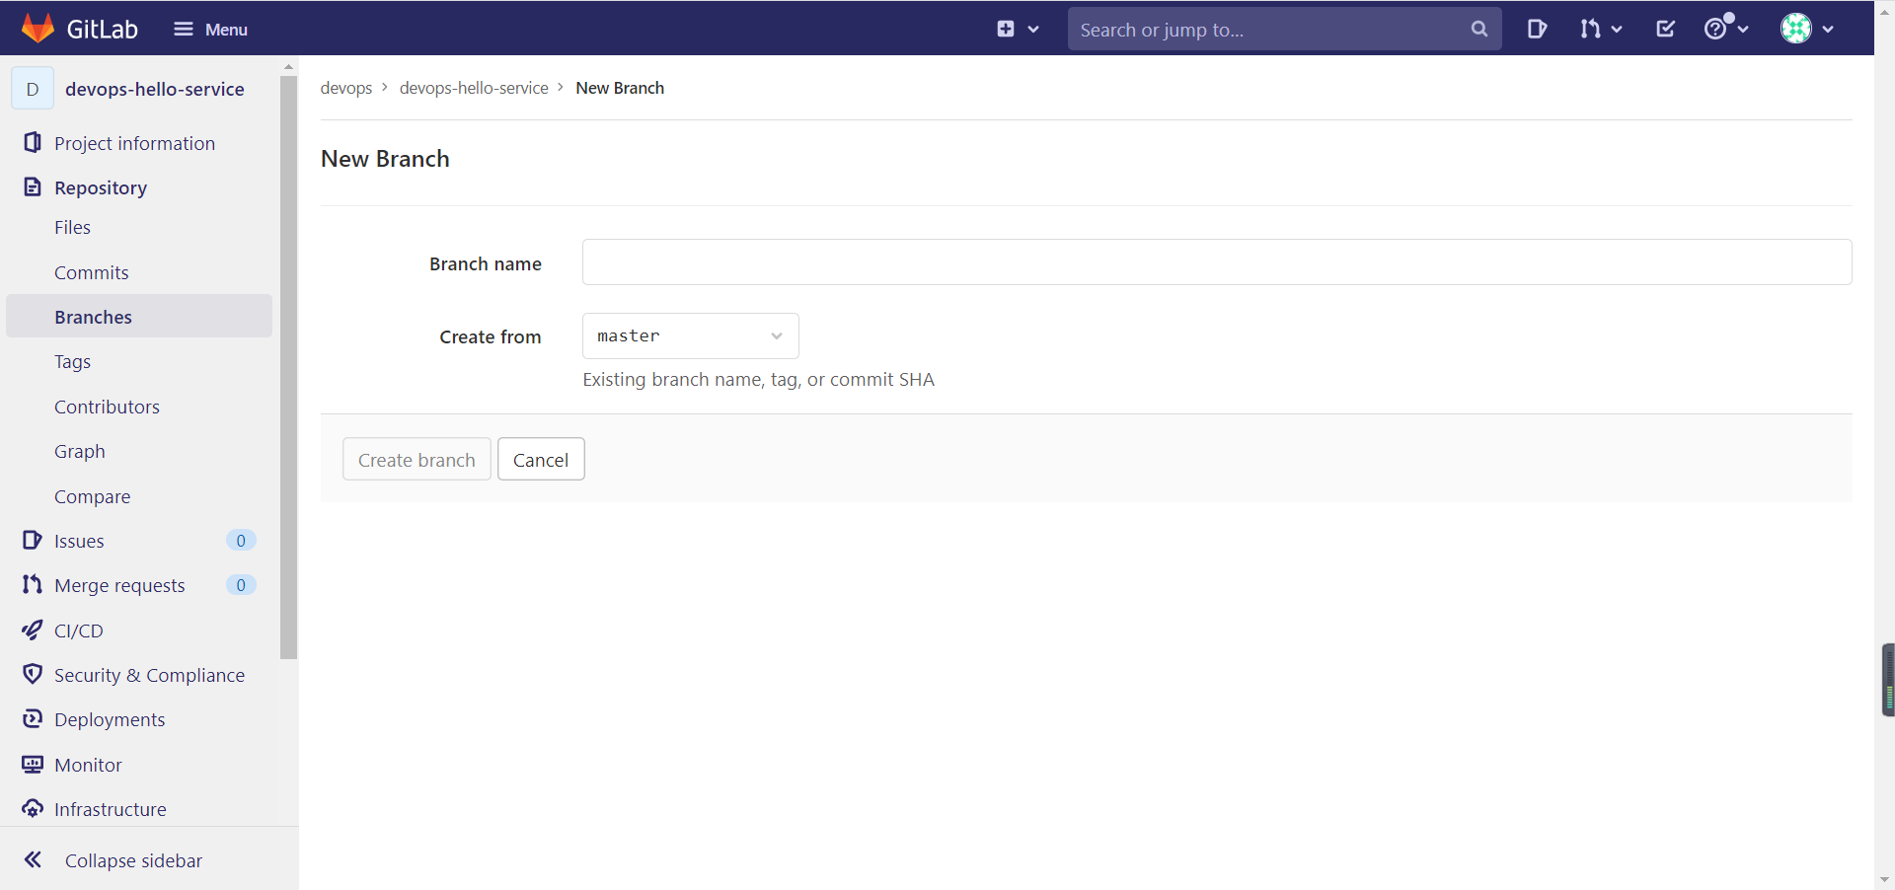Screen dimensions: 1895x890
Task: Open Compare page
Action: click(92, 497)
